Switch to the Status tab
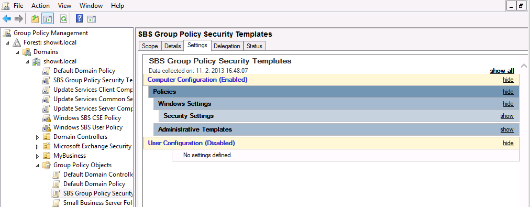This screenshot has height=207, width=530. pyautogui.click(x=254, y=46)
